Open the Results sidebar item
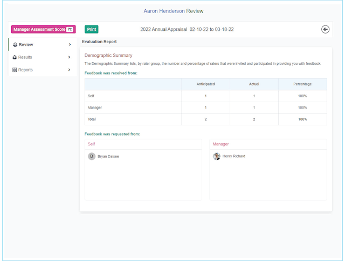 click(x=43, y=57)
